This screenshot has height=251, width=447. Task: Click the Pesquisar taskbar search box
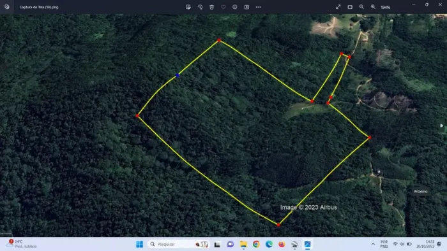pos(178,244)
